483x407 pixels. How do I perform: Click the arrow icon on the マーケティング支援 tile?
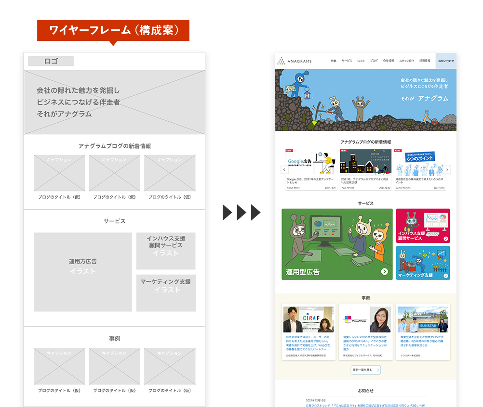[446, 275]
